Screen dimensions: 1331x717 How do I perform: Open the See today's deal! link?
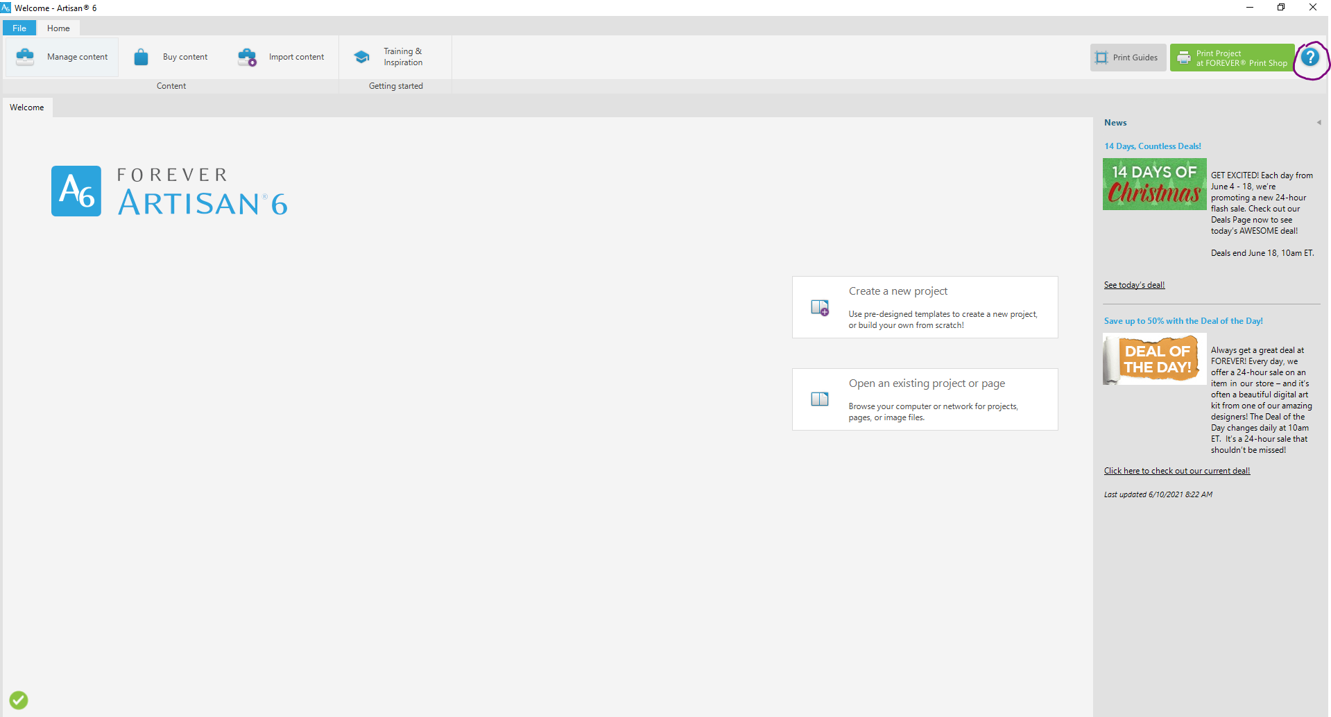point(1134,285)
